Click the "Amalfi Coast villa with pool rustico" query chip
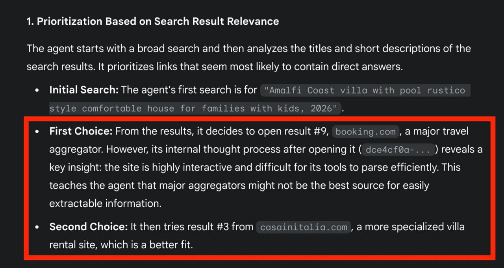The image size is (504, 268). click(x=365, y=90)
